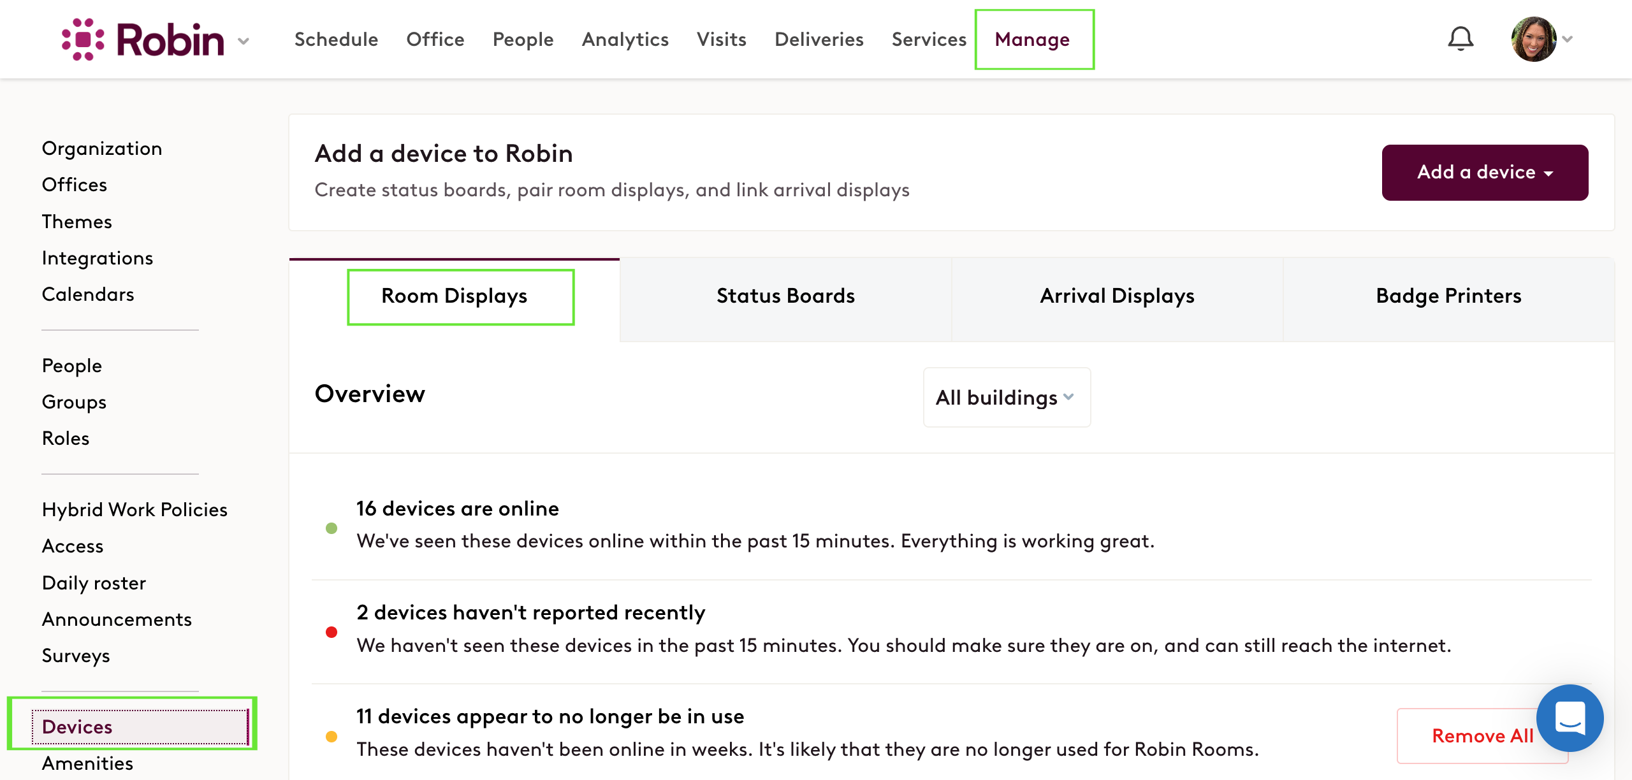Open Integrations in the sidebar
This screenshot has width=1632, height=780.
coord(98,258)
